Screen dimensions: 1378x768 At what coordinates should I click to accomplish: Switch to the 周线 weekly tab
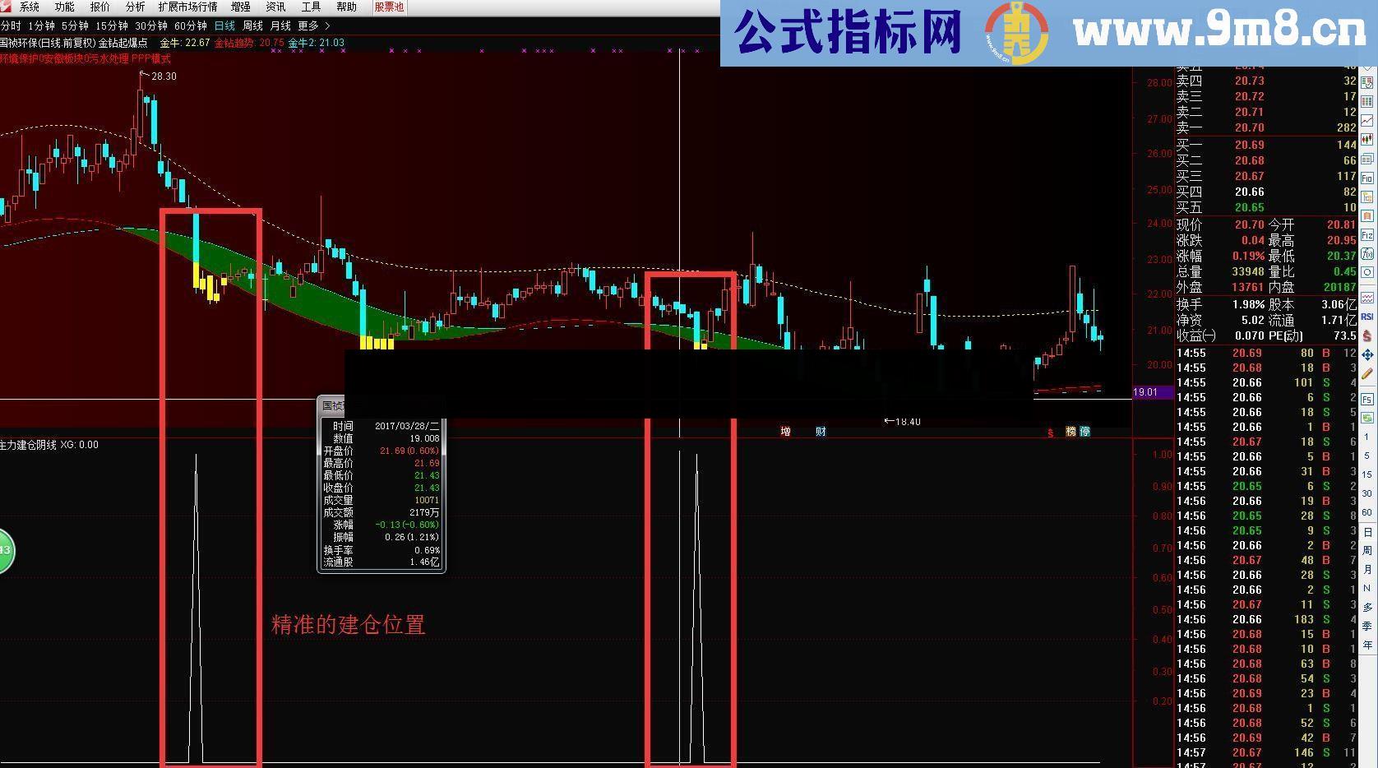click(252, 25)
